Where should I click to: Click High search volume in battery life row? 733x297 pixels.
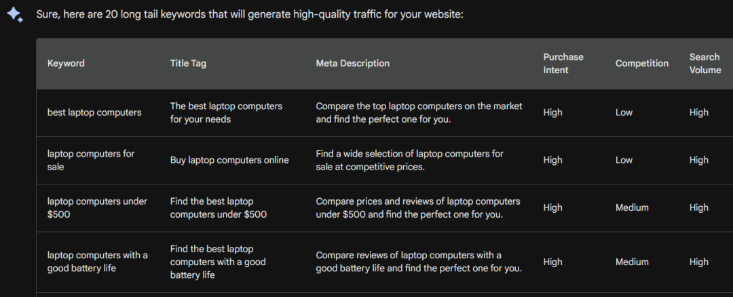click(699, 262)
